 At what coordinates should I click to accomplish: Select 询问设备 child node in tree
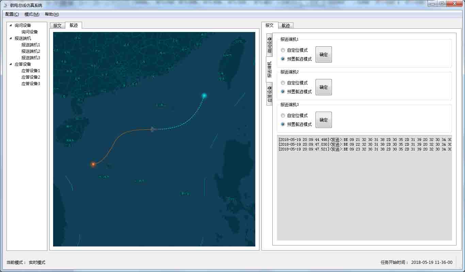(x=30, y=32)
